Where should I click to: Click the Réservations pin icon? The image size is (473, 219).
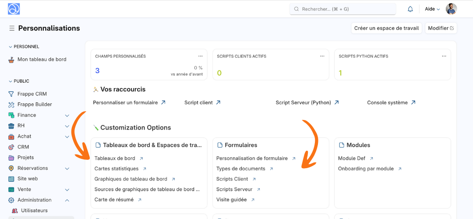pos(11,168)
